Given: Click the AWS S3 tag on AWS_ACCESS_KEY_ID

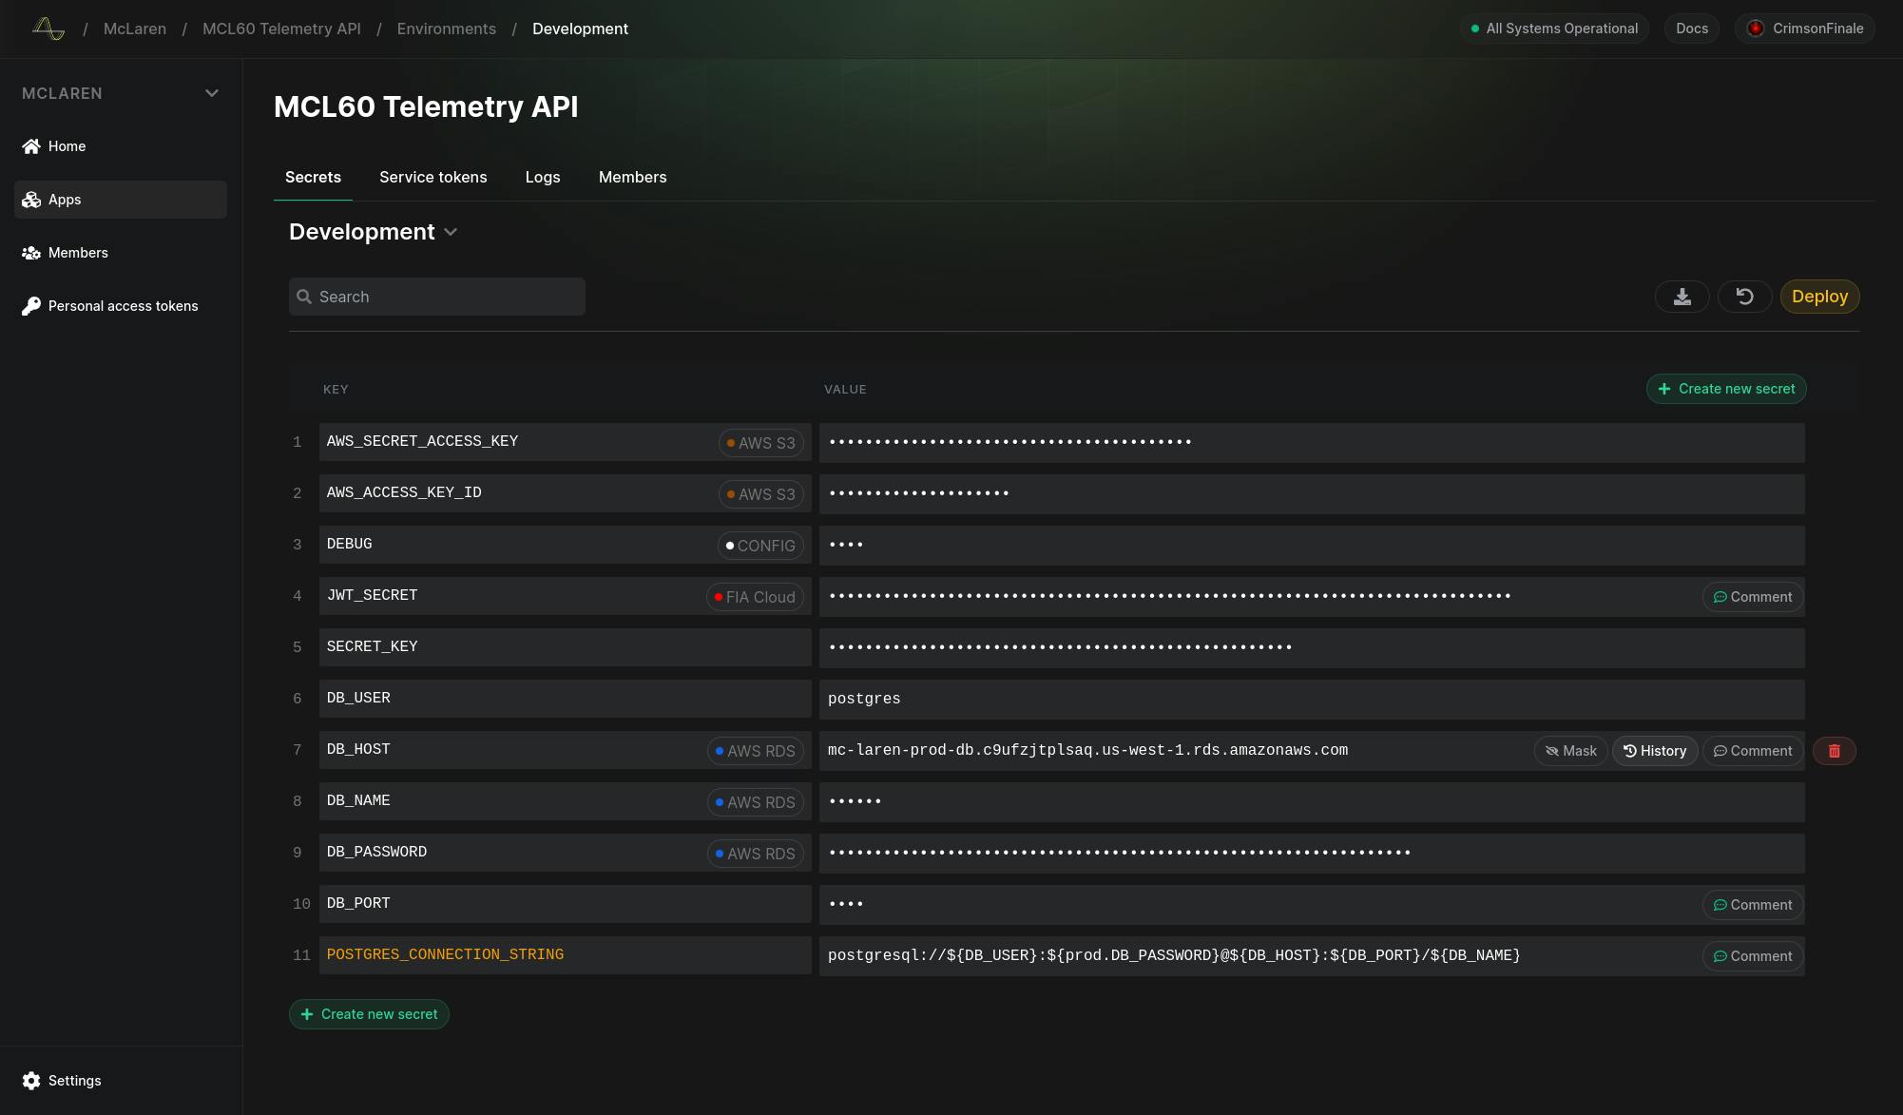Looking at the screenshot, I should pyautogui.click(x=760, y=494).
